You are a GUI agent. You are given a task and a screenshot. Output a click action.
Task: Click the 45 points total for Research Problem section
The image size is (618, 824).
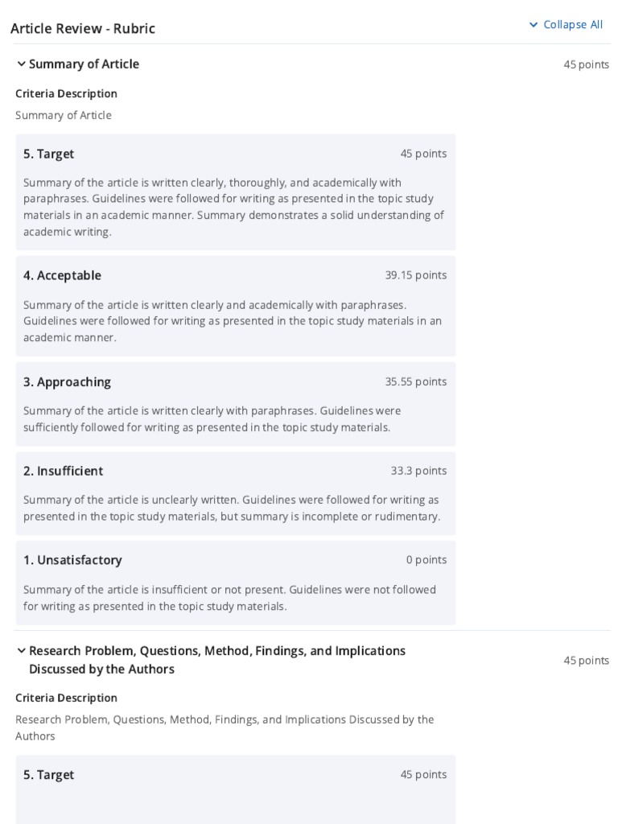(586, 661)
